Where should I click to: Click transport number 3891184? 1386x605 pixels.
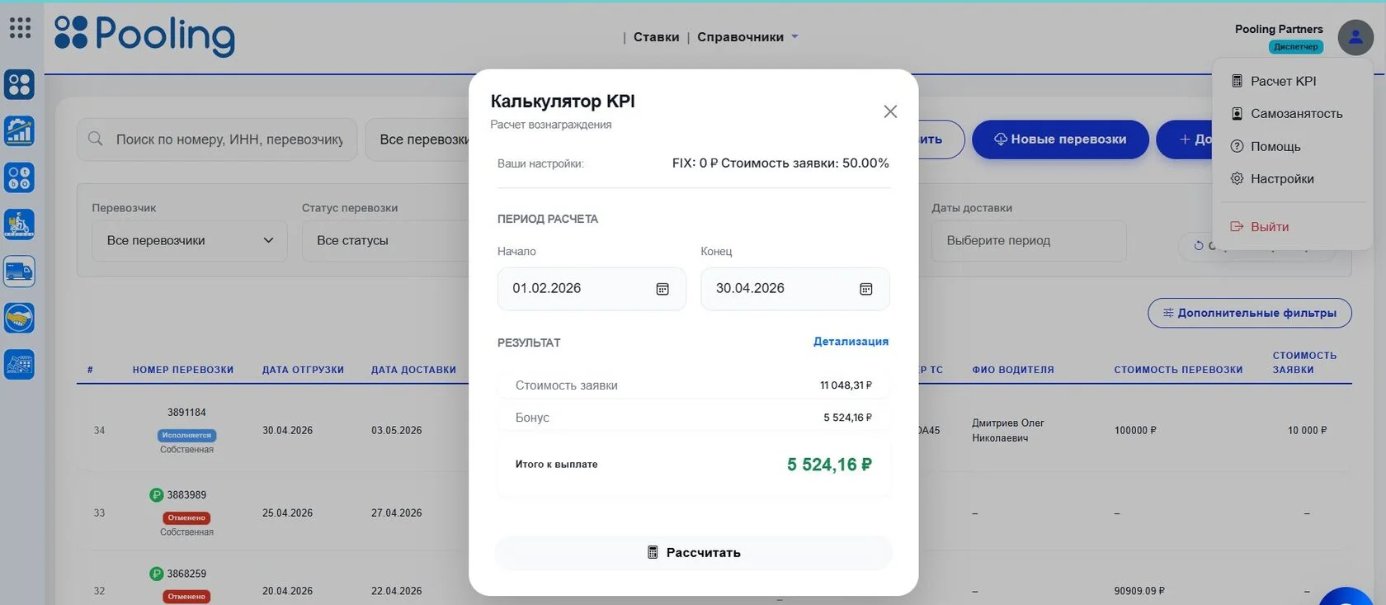point(186,413)
